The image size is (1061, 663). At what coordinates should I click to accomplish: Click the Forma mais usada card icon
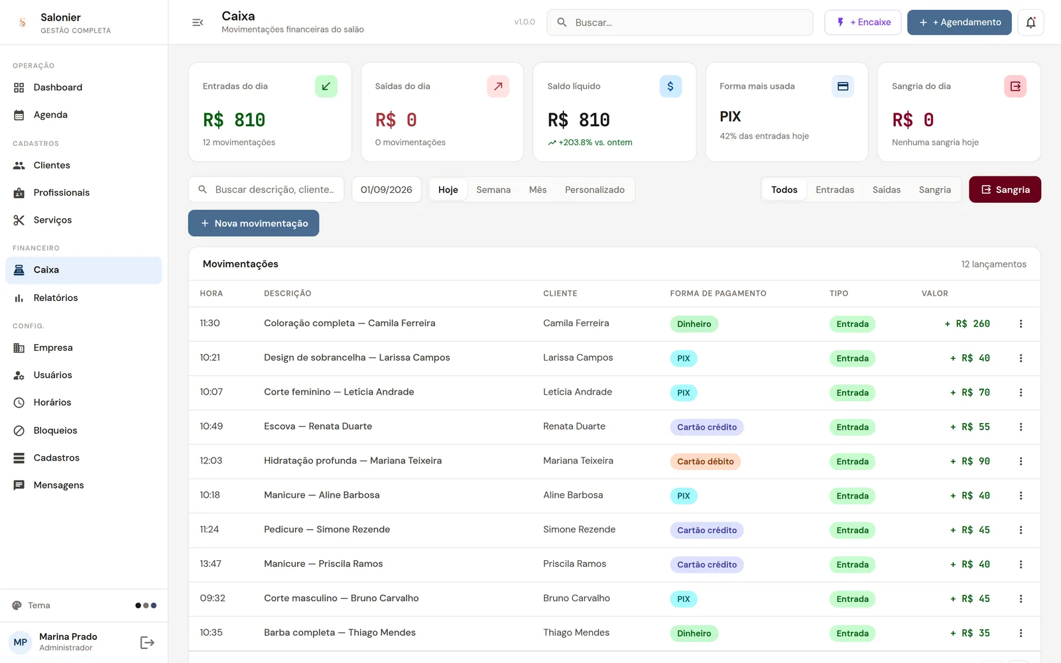(x=843, y=86)
